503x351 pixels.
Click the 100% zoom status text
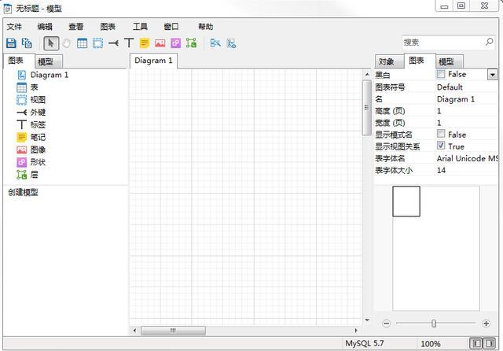pyautogui.click(x=431, y=344)
